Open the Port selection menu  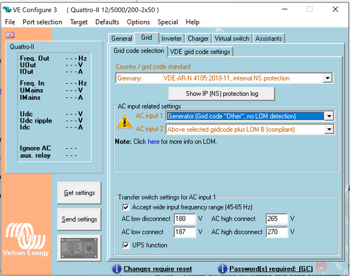tap(43, 22)
